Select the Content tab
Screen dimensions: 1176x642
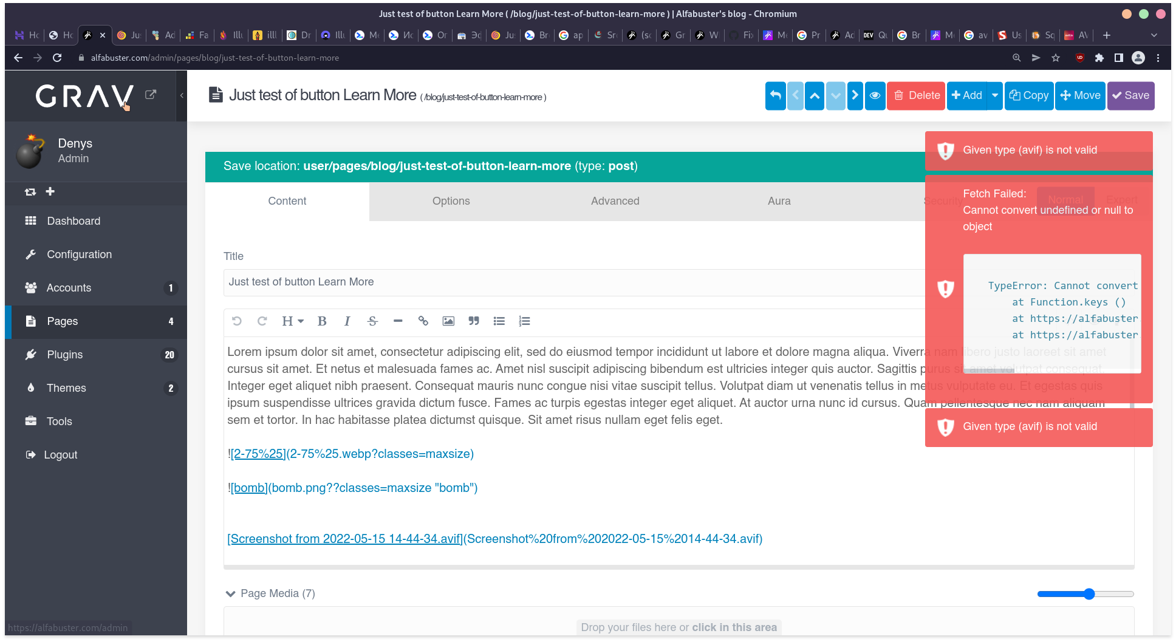pyautogui.click(x=287, y=201)
